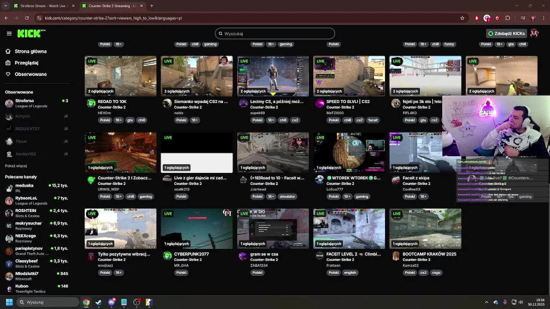Select the english tag under FACEIT LEVEL 2

(350, 273)
